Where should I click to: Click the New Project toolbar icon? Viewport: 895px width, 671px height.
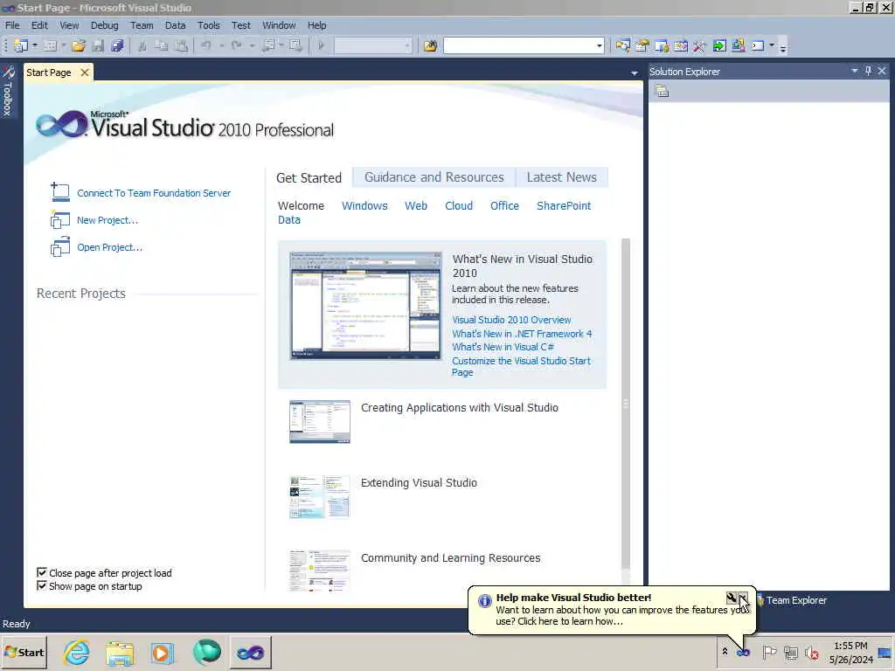[x=21, y=45]
